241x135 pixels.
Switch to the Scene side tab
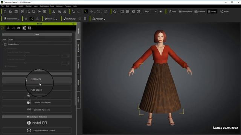(78, 100)
